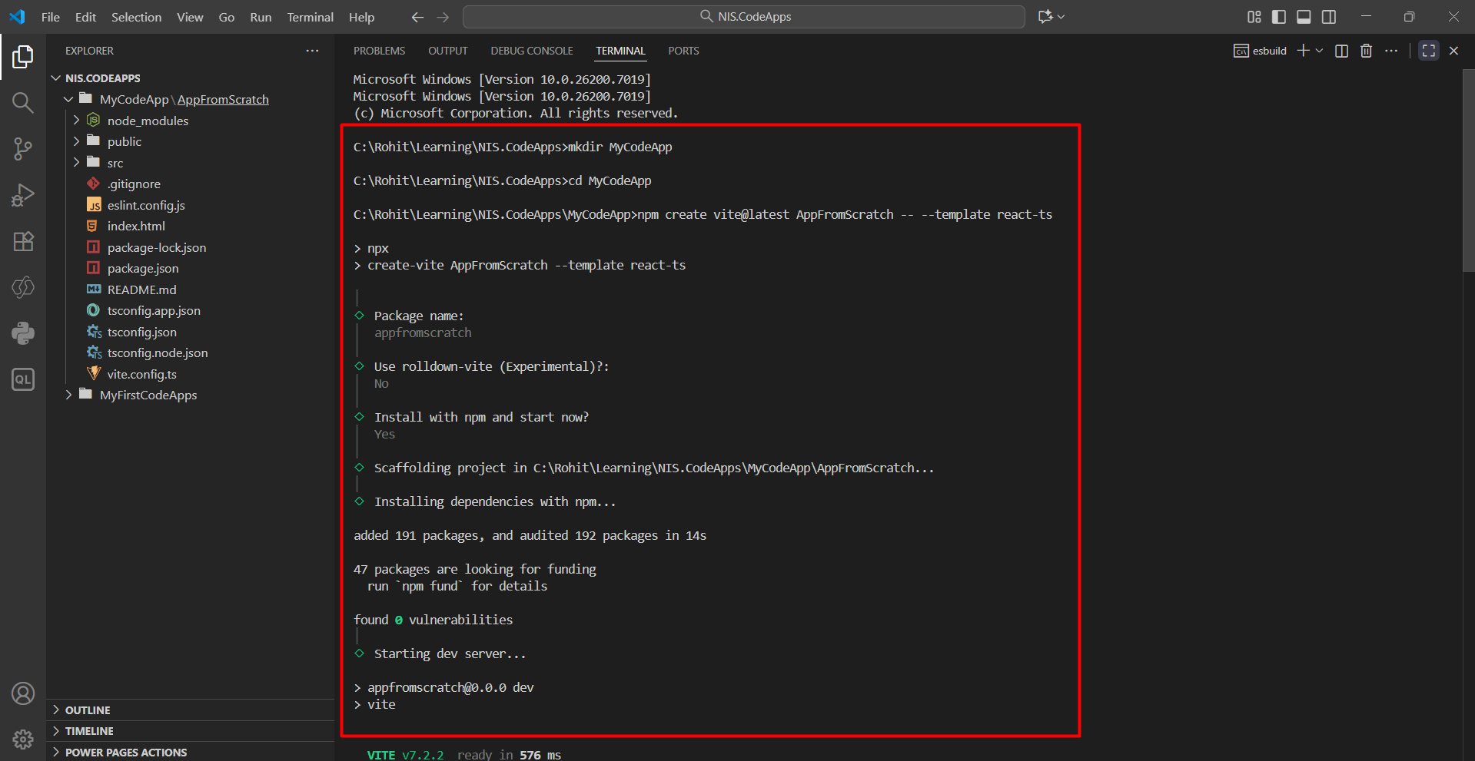Screen dimensions: 1475x761
Task: Open the Extensions view
Action: (x=23, y=241)
